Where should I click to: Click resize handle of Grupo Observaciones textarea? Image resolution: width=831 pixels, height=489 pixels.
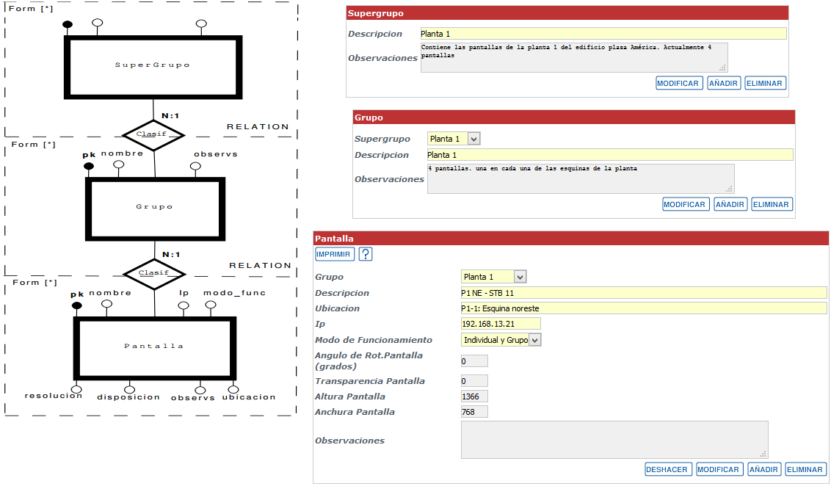pos(729,189)
